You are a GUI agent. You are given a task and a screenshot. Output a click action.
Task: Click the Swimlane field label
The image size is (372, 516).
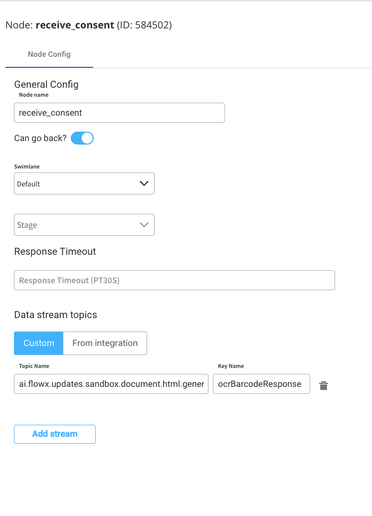pyautogui.click(x=26, y=167)
